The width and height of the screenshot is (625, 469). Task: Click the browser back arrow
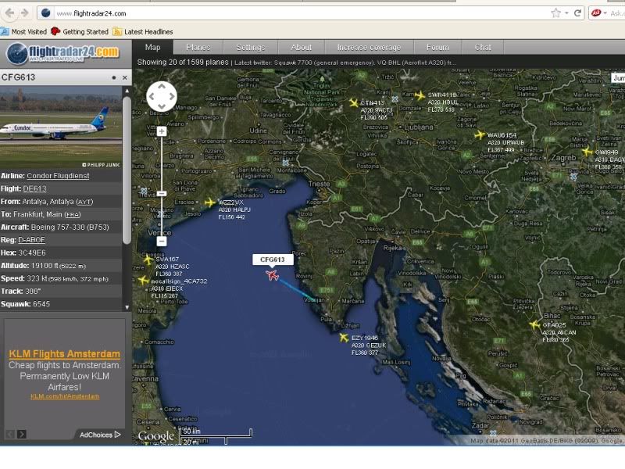[9, 13]
